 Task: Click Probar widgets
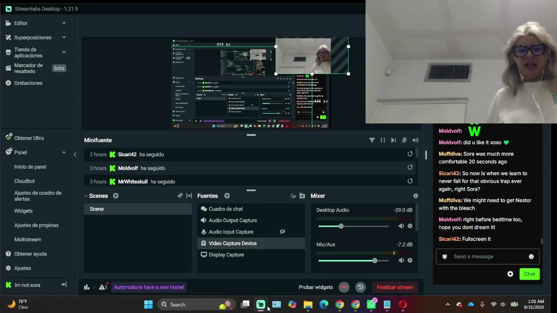[x=316, y=287]
